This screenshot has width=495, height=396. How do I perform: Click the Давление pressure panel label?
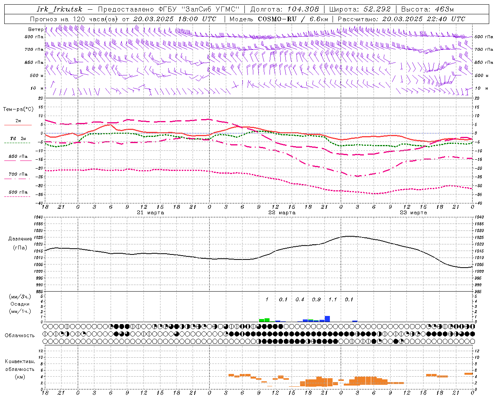pos(20,239)
